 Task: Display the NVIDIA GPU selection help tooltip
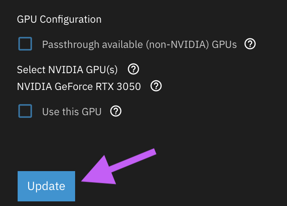click(133, 69)
